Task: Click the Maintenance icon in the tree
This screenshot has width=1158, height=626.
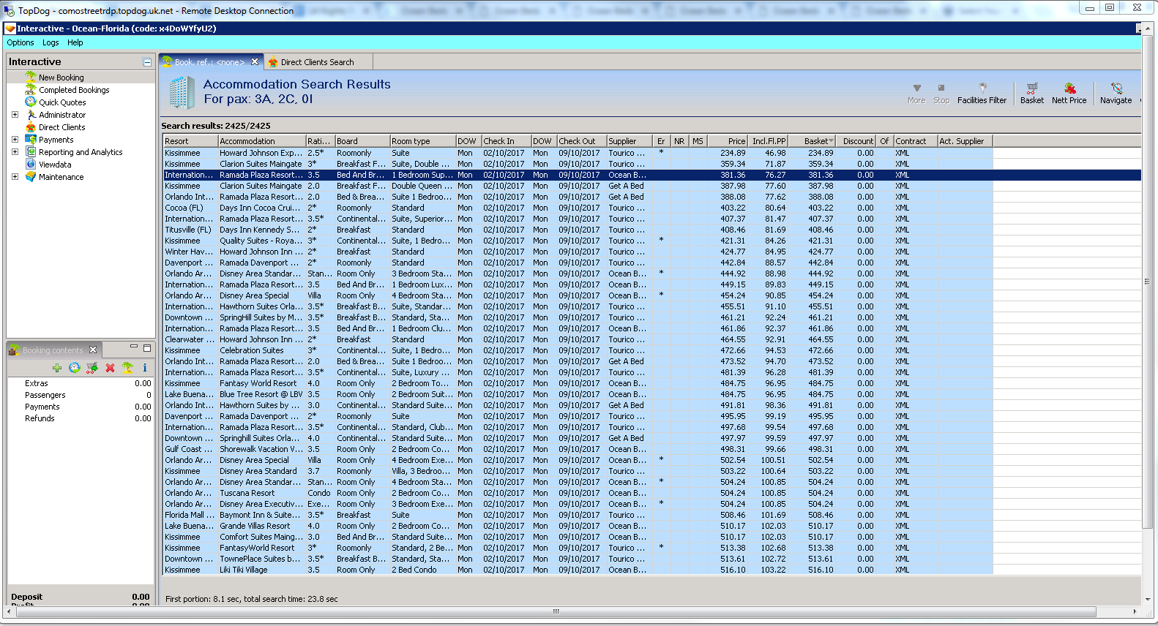Action: tap(31, 176)
